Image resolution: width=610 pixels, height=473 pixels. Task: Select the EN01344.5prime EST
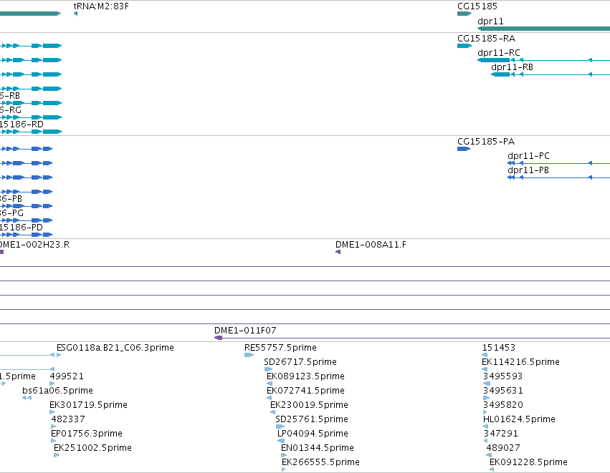(x=318, y=448)
